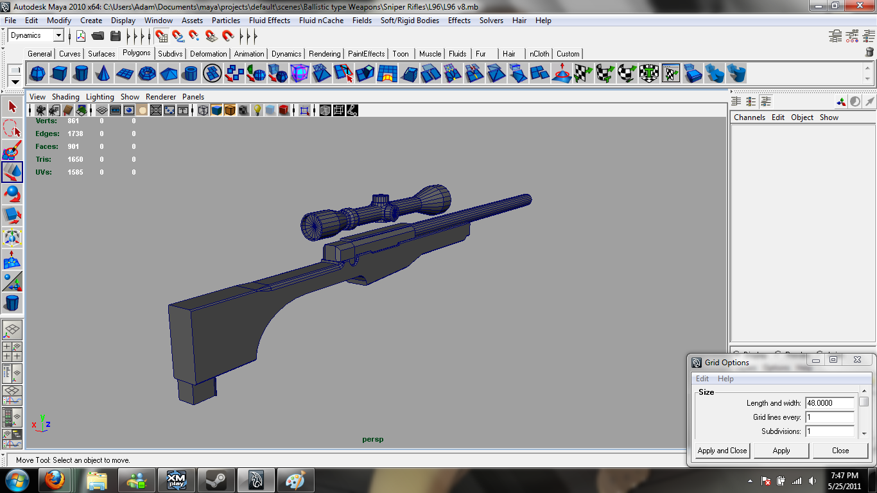Launch Firefox from the taskbar
The height and width of the screenshot is (493, 877).
[x=55, y=480]
